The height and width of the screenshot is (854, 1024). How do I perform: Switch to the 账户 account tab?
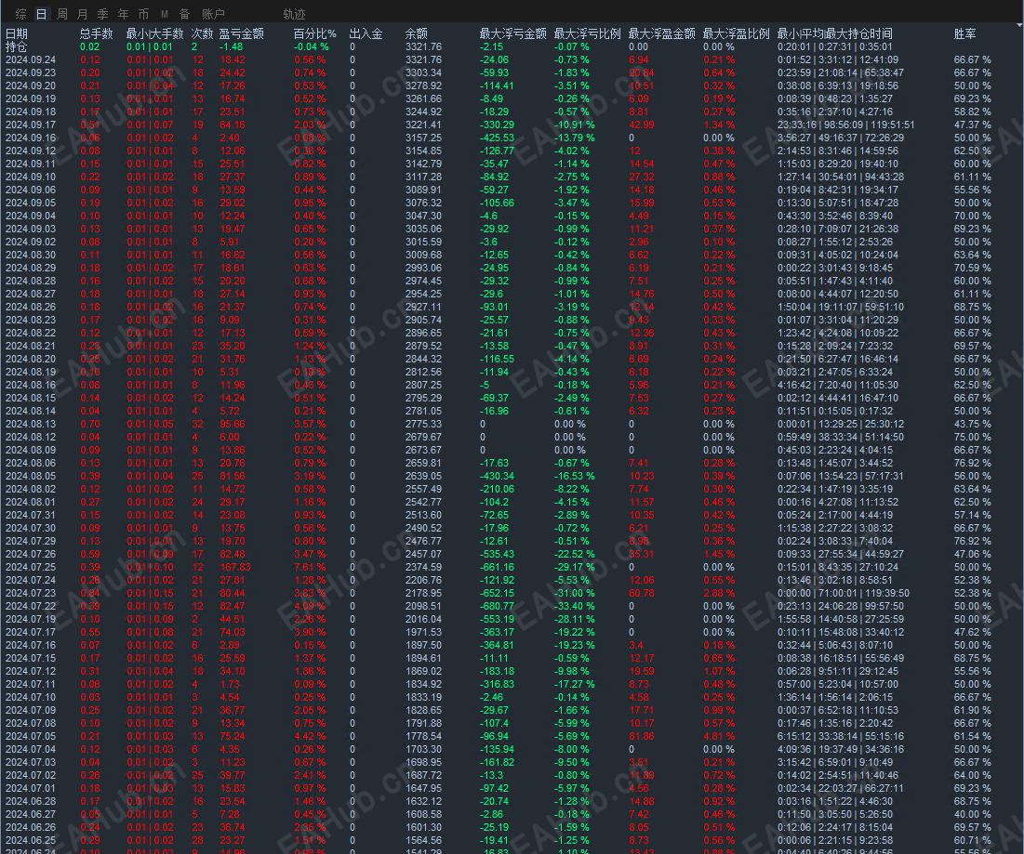(x=213, y=14)
